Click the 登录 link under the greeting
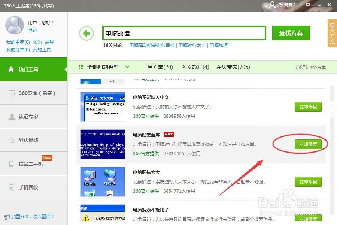This screenshot has height=225, width=337. 33,30
